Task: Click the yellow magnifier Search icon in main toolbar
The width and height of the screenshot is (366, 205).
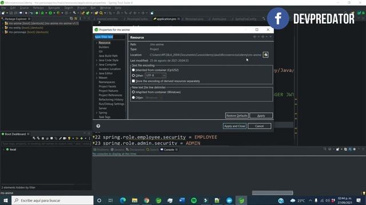Action: click(101, 13)
